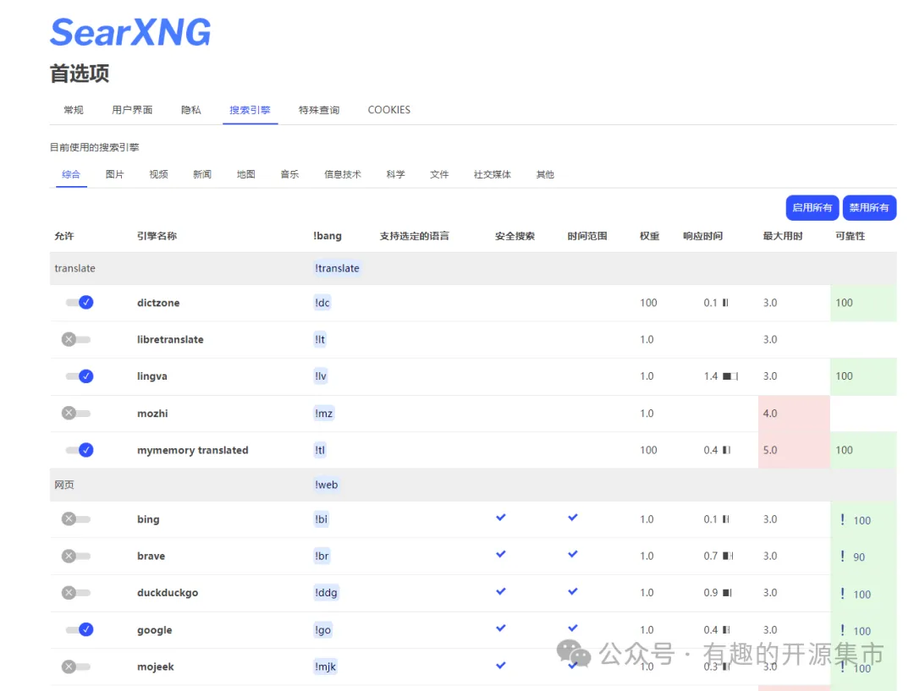This screenshot has height=691, width=914.
Task: Click bing's reliability warning exclamation icon
Action: click(842, 519)
